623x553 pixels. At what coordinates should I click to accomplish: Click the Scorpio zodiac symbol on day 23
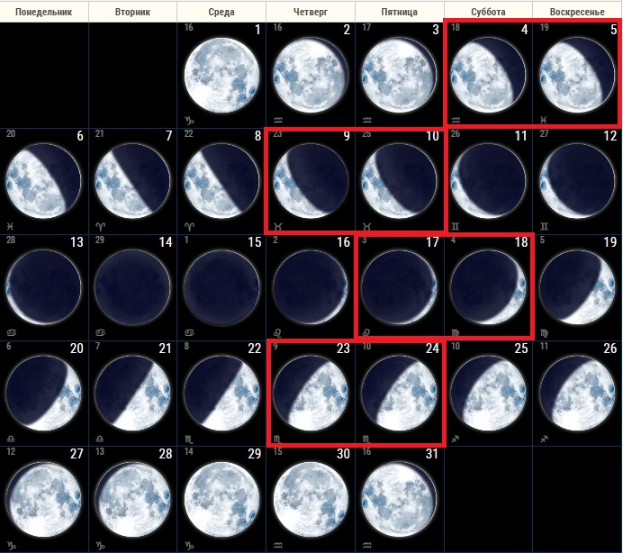[277, 440]
